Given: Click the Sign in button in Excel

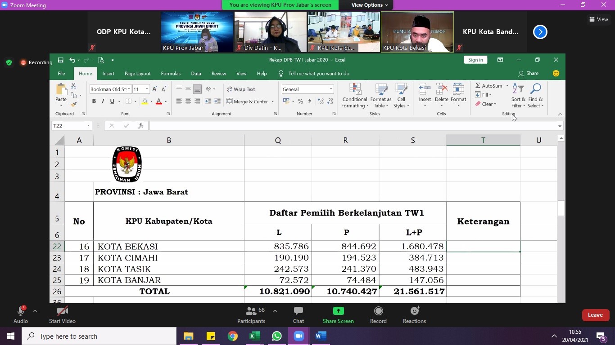Looking at the screenshot, I should pyautogui.click(x=475, y=60).
